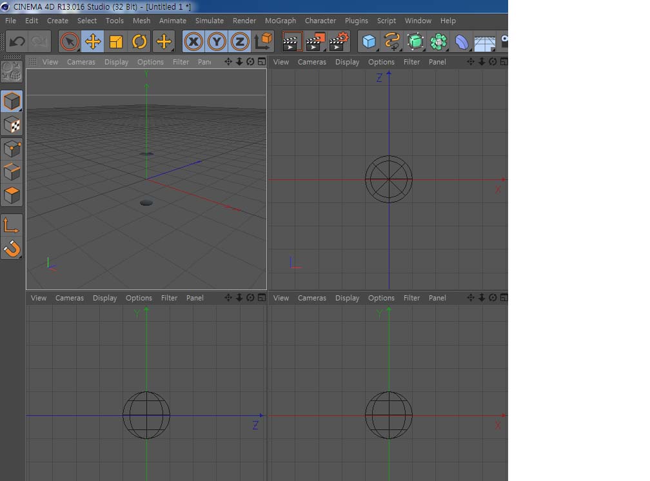Open the Help menu
Viewport: 650px width, 481px height.
(x=448, y=21)
